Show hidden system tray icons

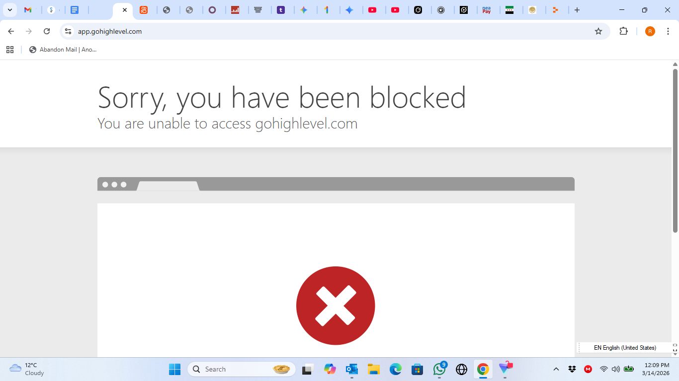point(556,369)
